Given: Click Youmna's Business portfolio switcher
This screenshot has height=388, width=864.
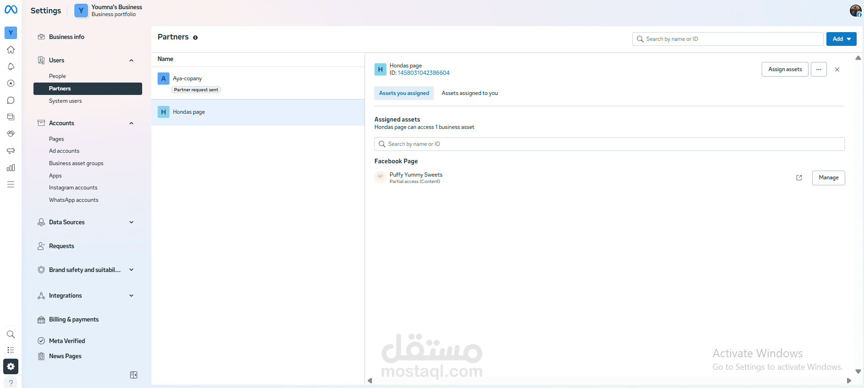Looking at the screenshot, I should pos(108,11).
